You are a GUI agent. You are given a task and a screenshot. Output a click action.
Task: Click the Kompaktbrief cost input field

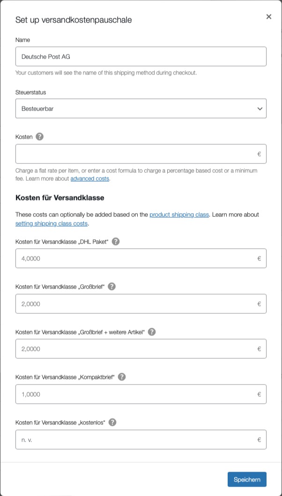[x=141, y=394]
